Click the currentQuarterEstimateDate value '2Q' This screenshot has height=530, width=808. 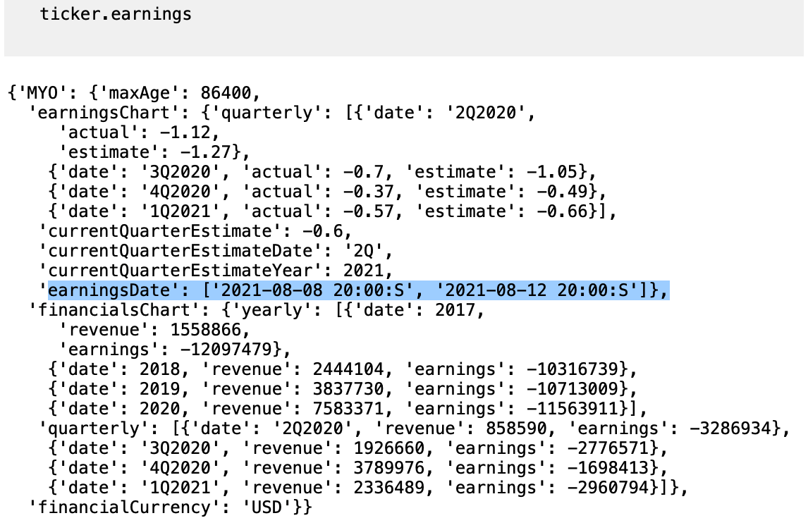point(363,252)
